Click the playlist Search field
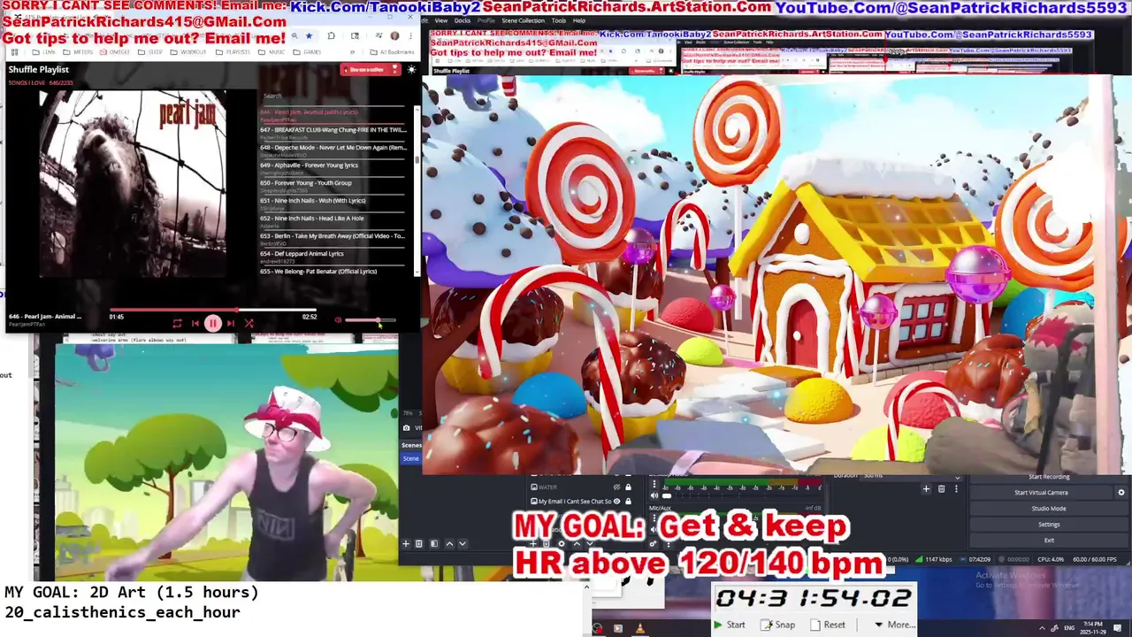 pos(333,96)
